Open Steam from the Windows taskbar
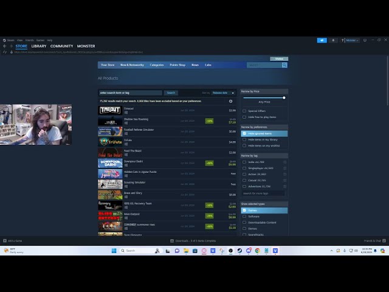Viewport: 389px width, 292px height. [x=239, y=250]
